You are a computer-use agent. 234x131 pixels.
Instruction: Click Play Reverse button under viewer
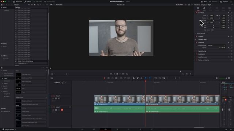click(x=114, y=74)
